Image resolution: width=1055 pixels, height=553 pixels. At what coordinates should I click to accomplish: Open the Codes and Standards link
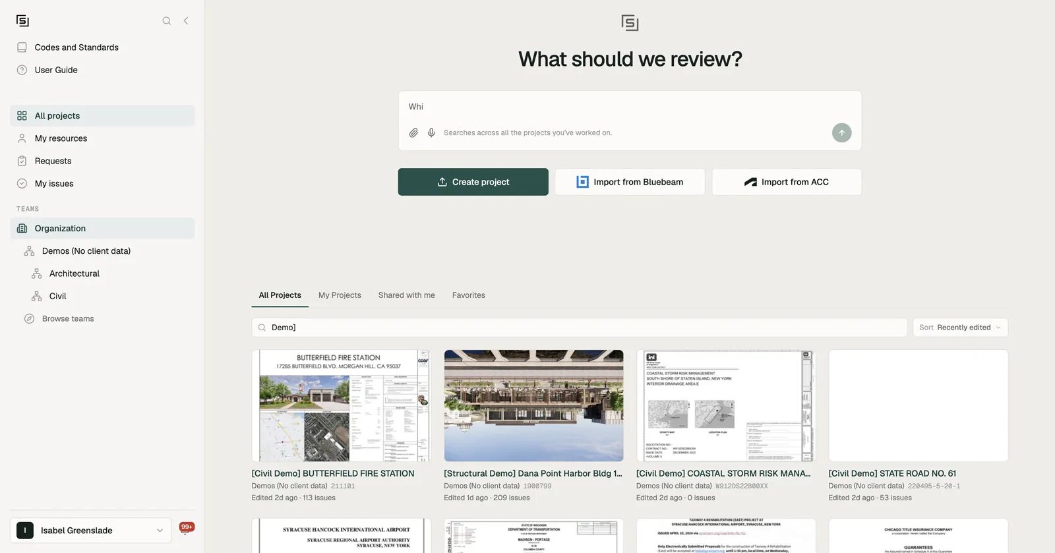(76, 47)
